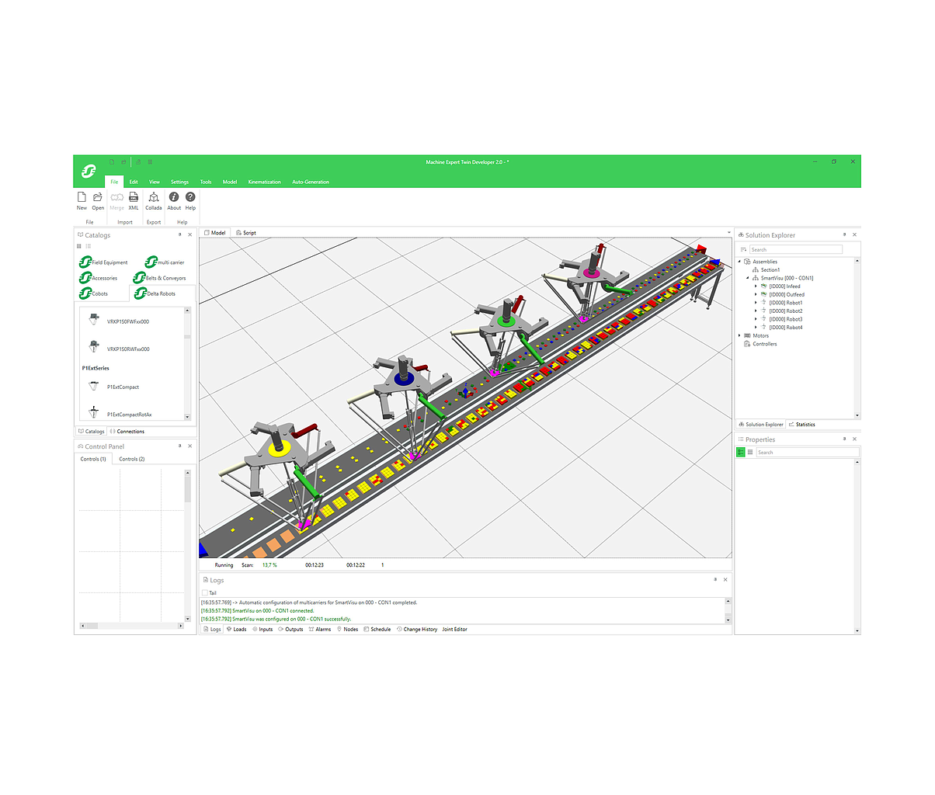Viewport: 935px width, 795px height.
Task: Pick the P1ExtCompact robot catalog item
Action: tap(123, 387)
